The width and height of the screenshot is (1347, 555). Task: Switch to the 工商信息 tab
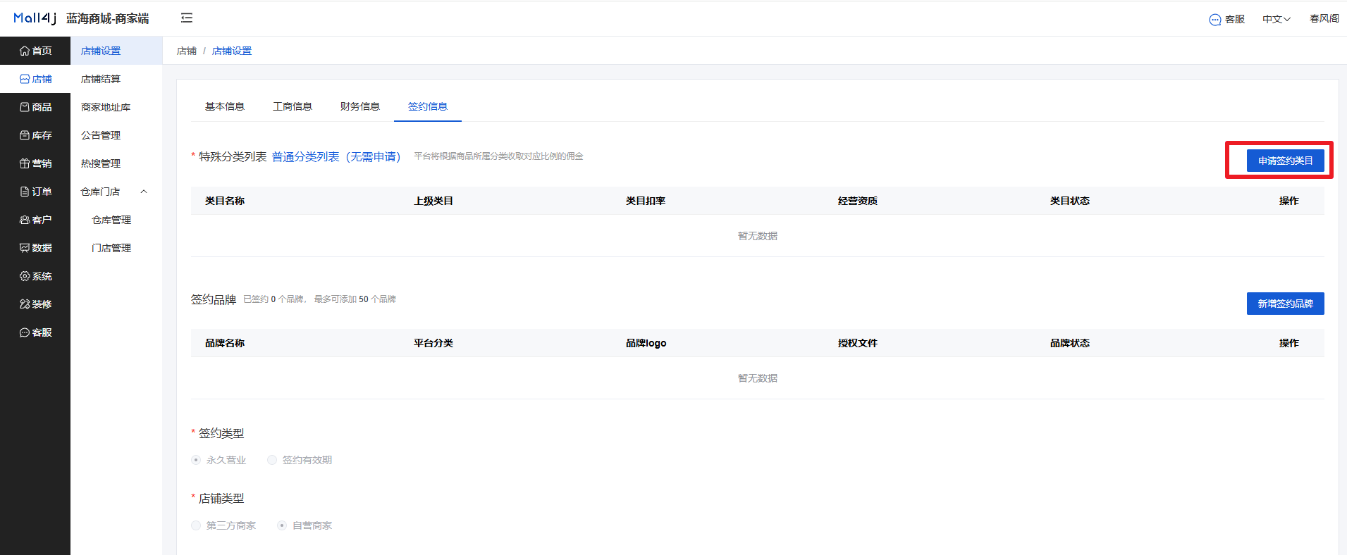pyautogui.click(x=293, y=106)
